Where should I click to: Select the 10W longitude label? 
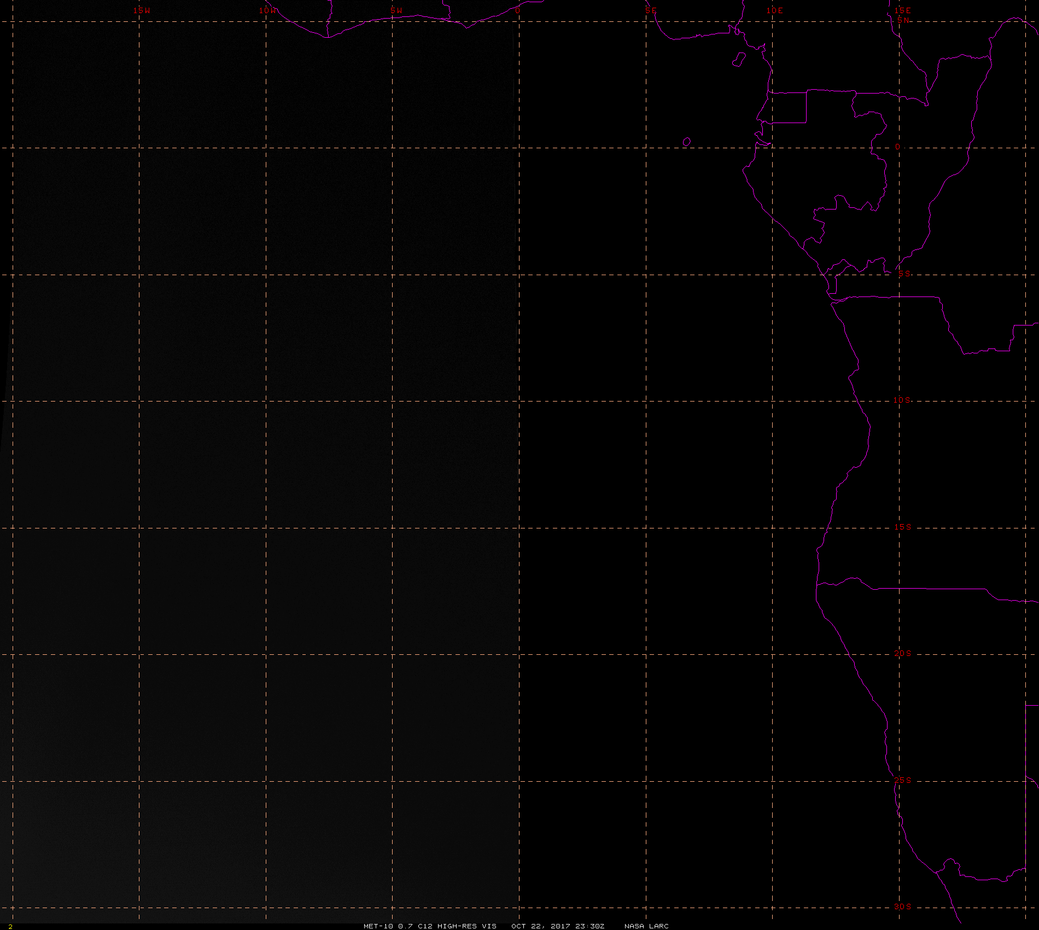(268, 10)
